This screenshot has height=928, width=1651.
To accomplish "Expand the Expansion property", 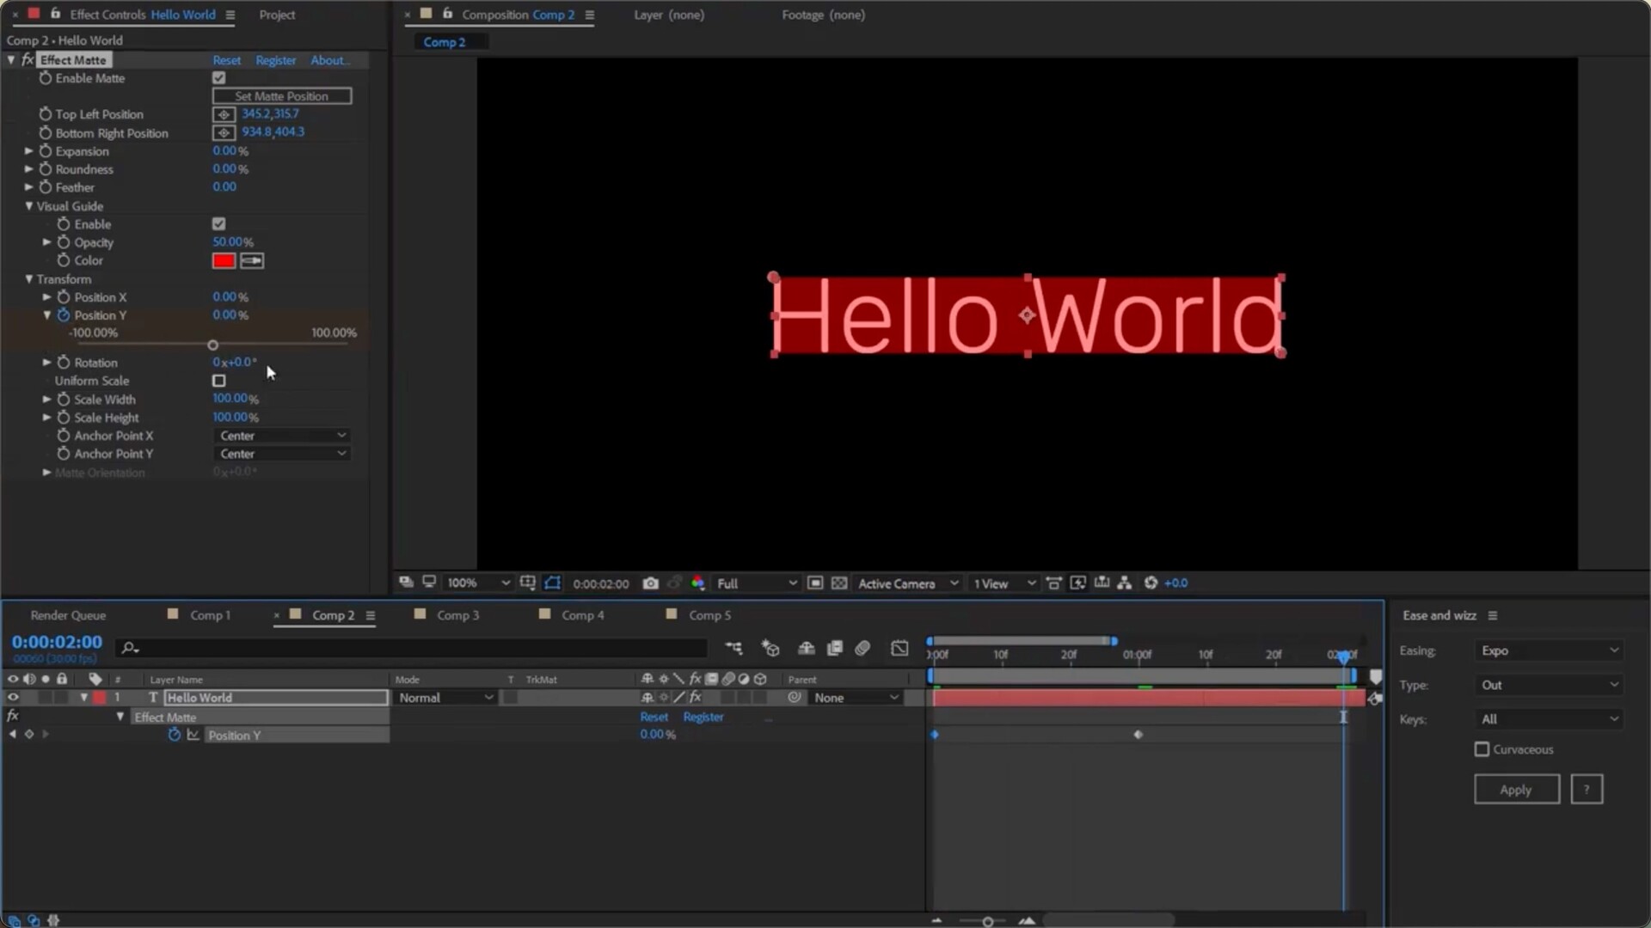I will pos(29,151).
